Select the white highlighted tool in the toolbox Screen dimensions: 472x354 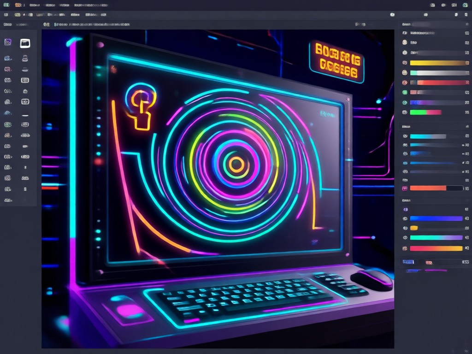[x=25, y=43]
